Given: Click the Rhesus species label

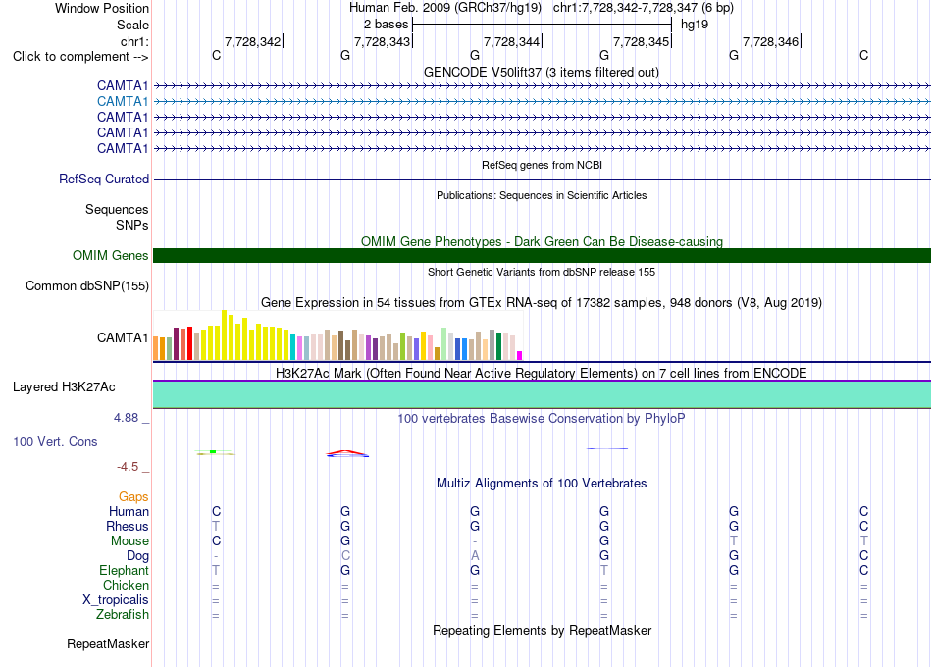Looking at the screenshot, I should (128, 527).
